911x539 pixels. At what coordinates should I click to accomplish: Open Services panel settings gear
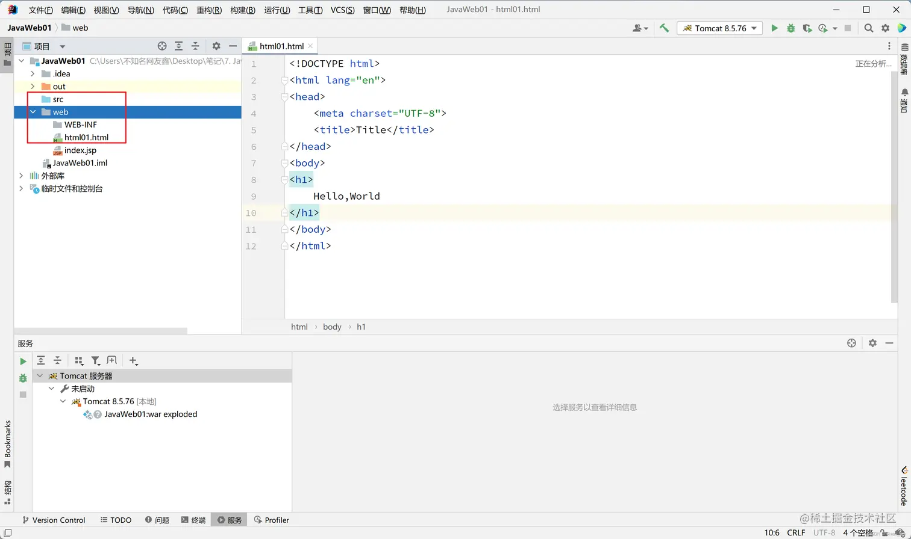(872, 343)
